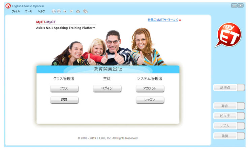Viewport: 248px width, 150px height.
Task: Click the ログイン button under 生徒
Action: click(107, 88)
